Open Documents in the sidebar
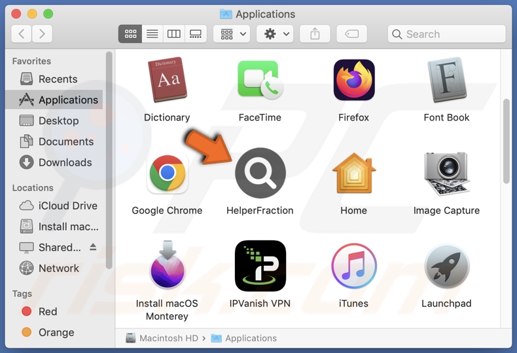The width and height of the screenshot is (517, 353). [x=54, y=141]
